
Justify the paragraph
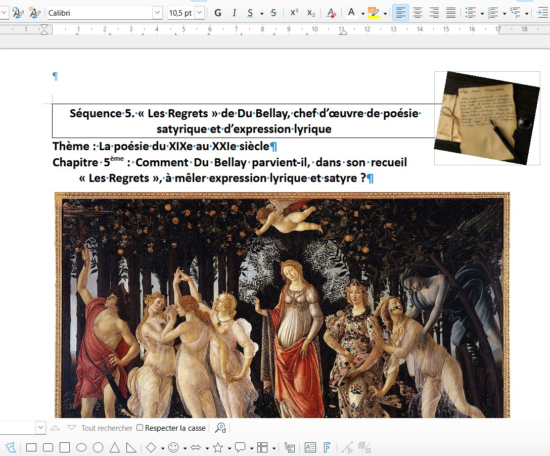pyautogui.click(x=451, y=13)
